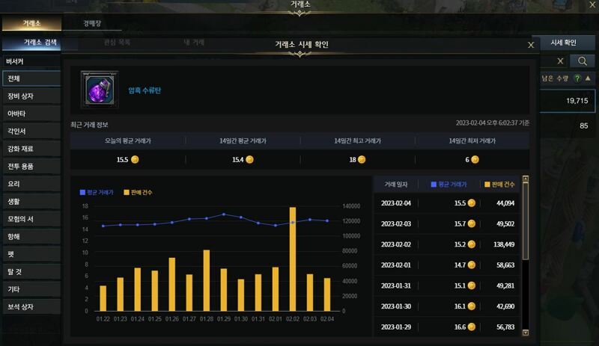This screenshot has height=346, width=599.
Task: Sort by 남은 수량 with the triangle arrow
Action: [x=588, y=78]
